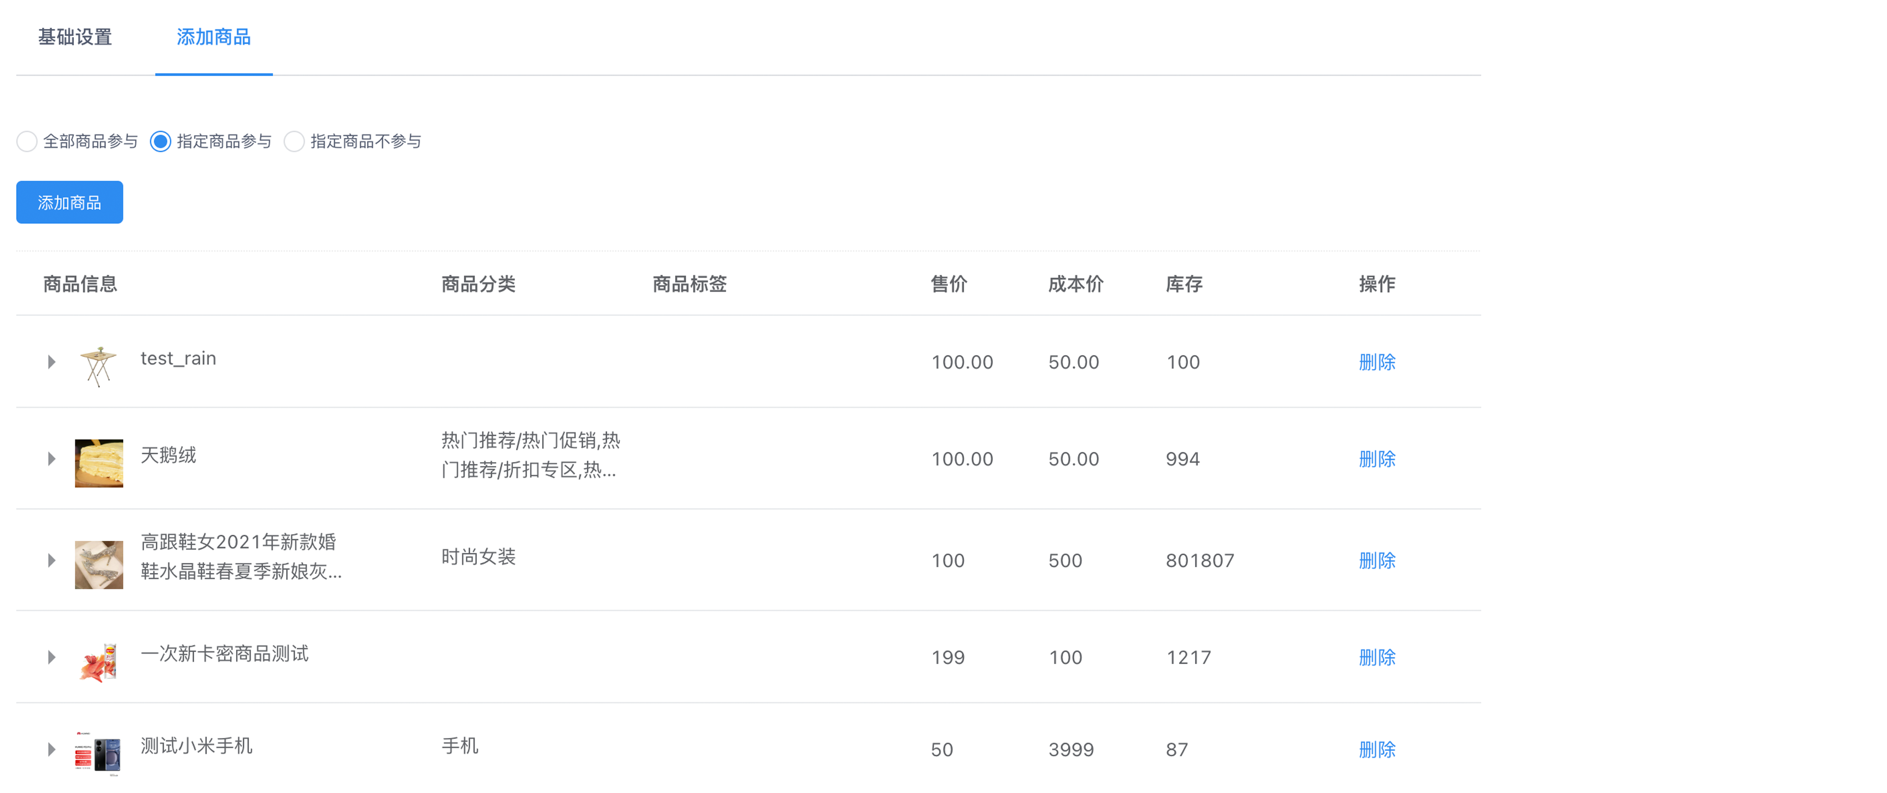Click the 天鹅绒 cake product thumbnail
Image resolution: width=1887 pixels, height=793 pixels.
98,462
